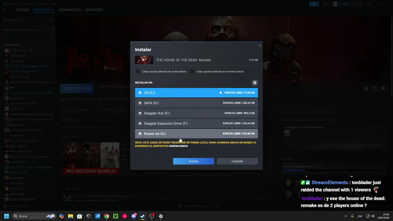
Task: Open Google Chrome from taskbar
Action: (x=107, y=216)
